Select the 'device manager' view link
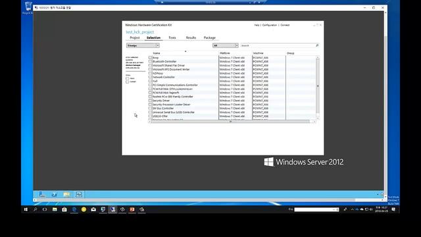421x237 pixels. pos(133,65)
